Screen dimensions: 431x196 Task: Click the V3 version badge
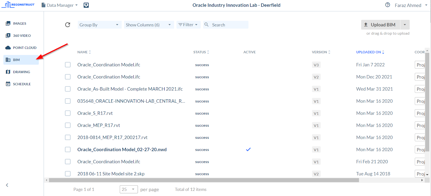316,65
